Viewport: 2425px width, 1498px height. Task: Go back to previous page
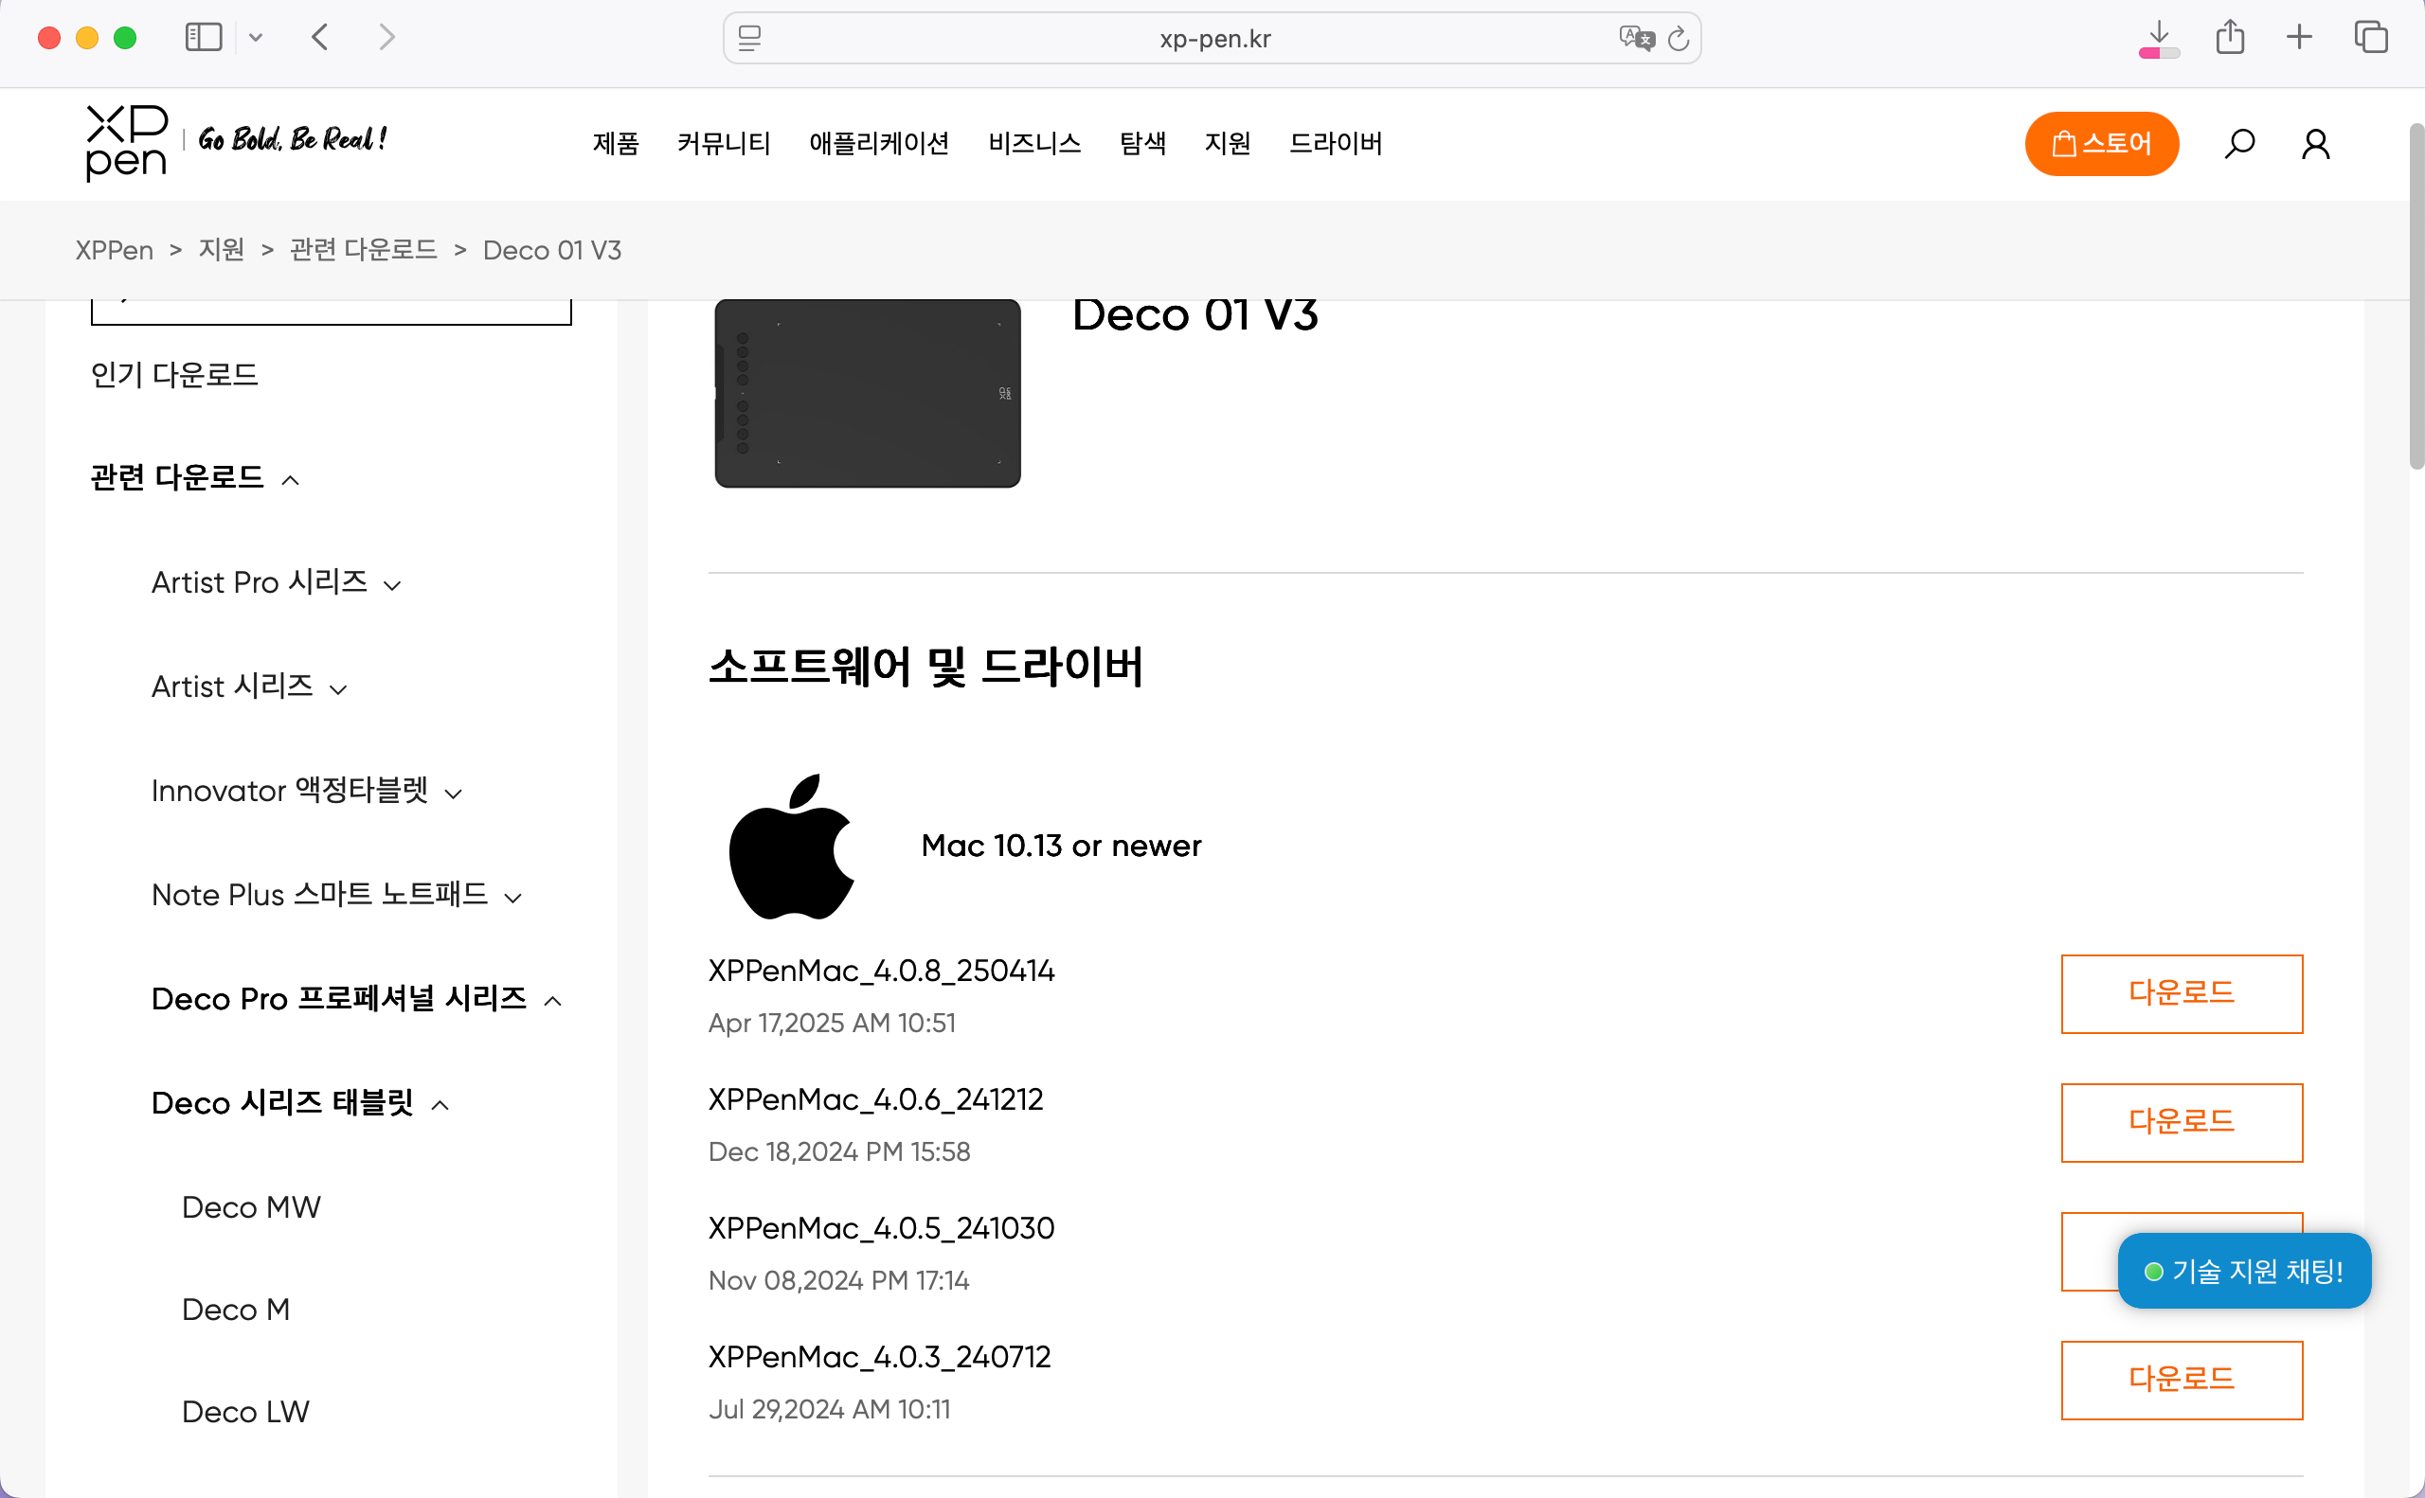(x=320, y=38)
